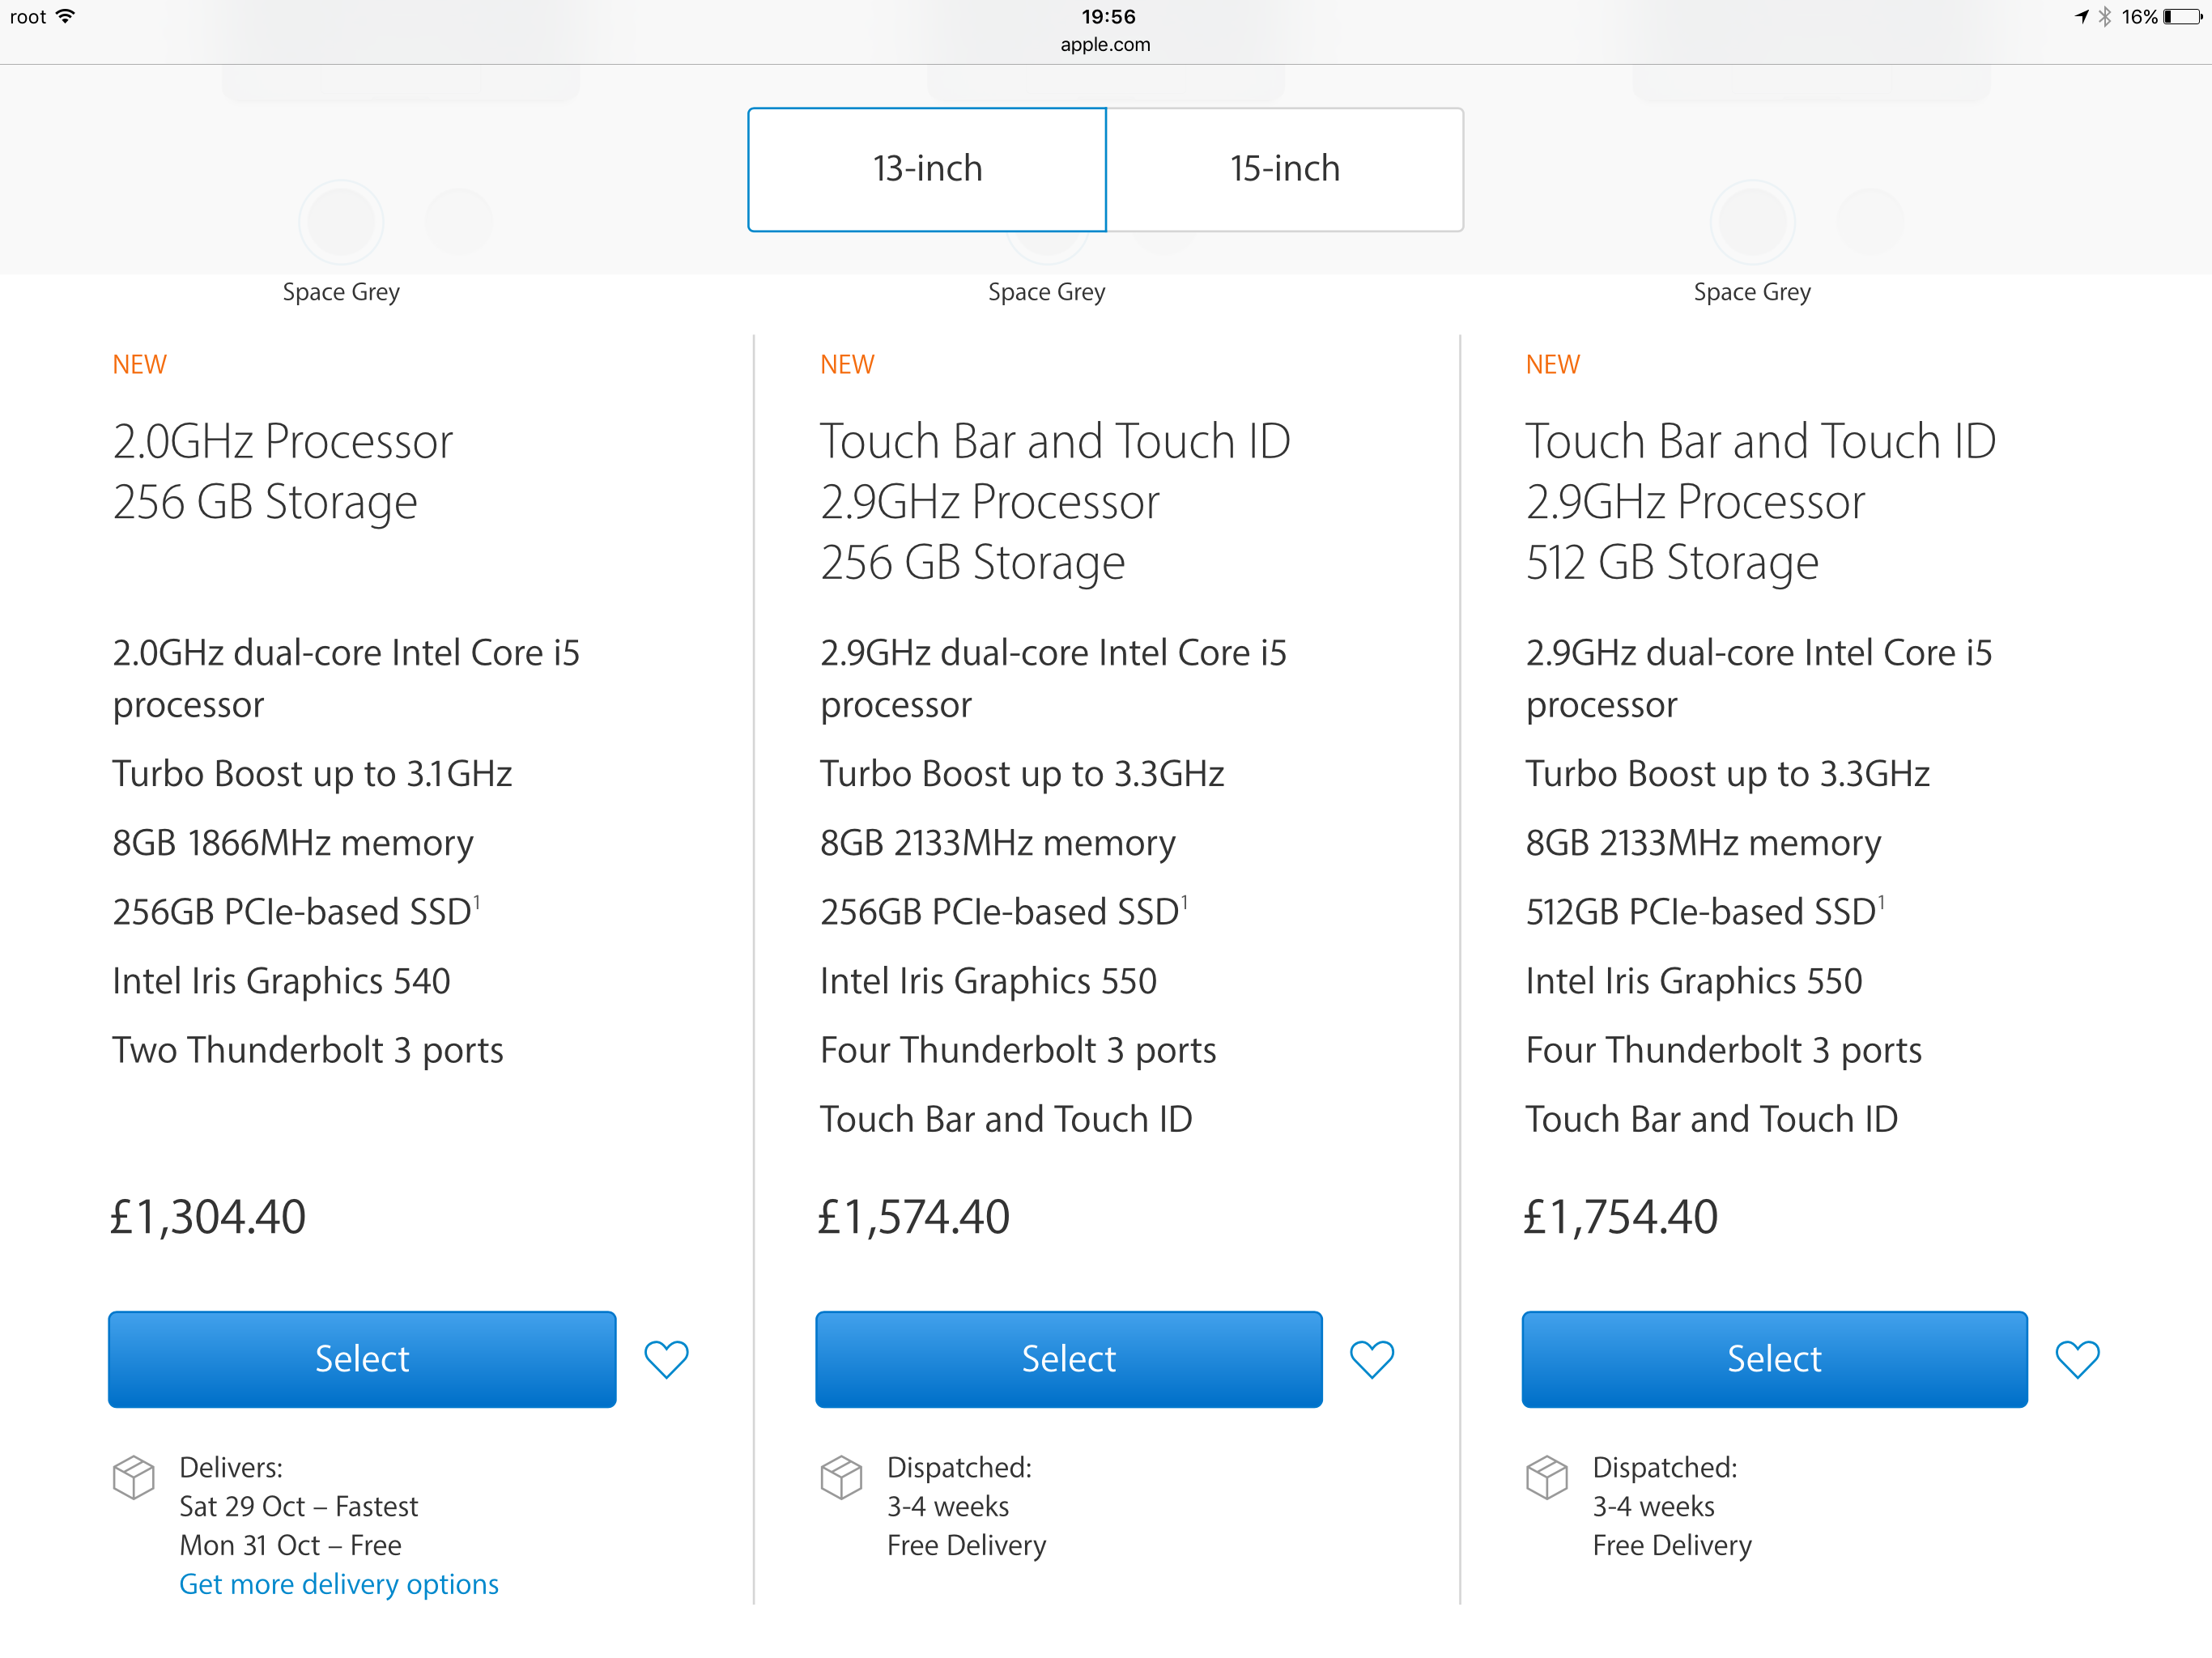The height and width of the screenshot is (1658, 2212).
Task: Open Get more delivery options link
Action: (x=338, y=1584)
